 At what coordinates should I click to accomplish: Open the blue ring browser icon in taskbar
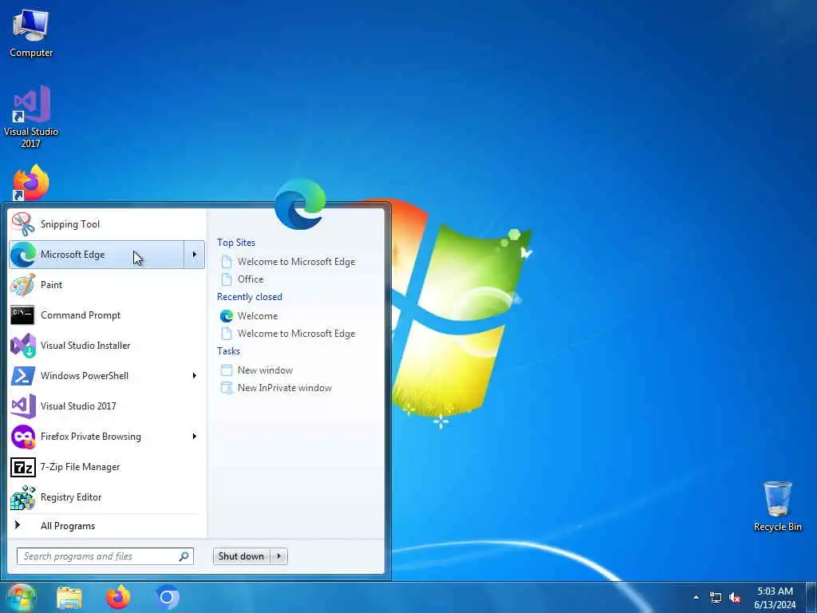click(168, 597)
